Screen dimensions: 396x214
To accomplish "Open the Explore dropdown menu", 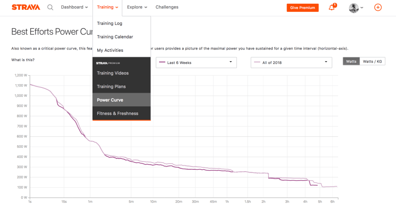I will pyautogui.click(x=137, y=8).
